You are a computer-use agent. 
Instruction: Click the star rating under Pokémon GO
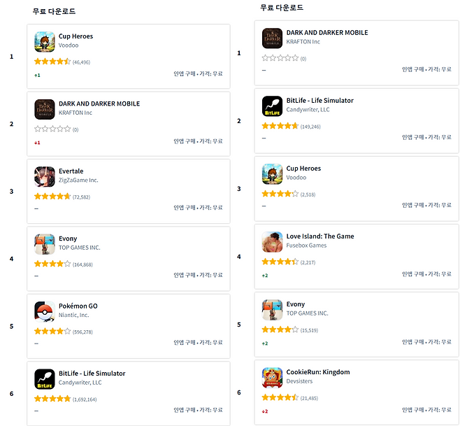tap(52, 332)
